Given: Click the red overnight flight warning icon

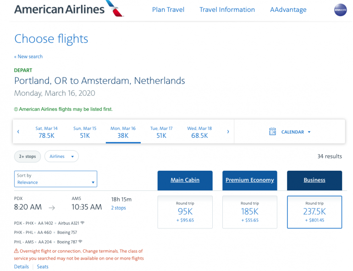Looking at the screenshot, I should pyautogui.click(x=16, y=251).
